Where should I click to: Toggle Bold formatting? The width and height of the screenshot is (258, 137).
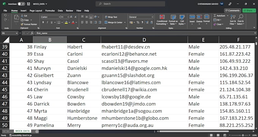pos(43,22)
